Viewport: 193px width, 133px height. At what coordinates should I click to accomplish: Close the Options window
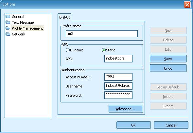[x=187, y=5]
